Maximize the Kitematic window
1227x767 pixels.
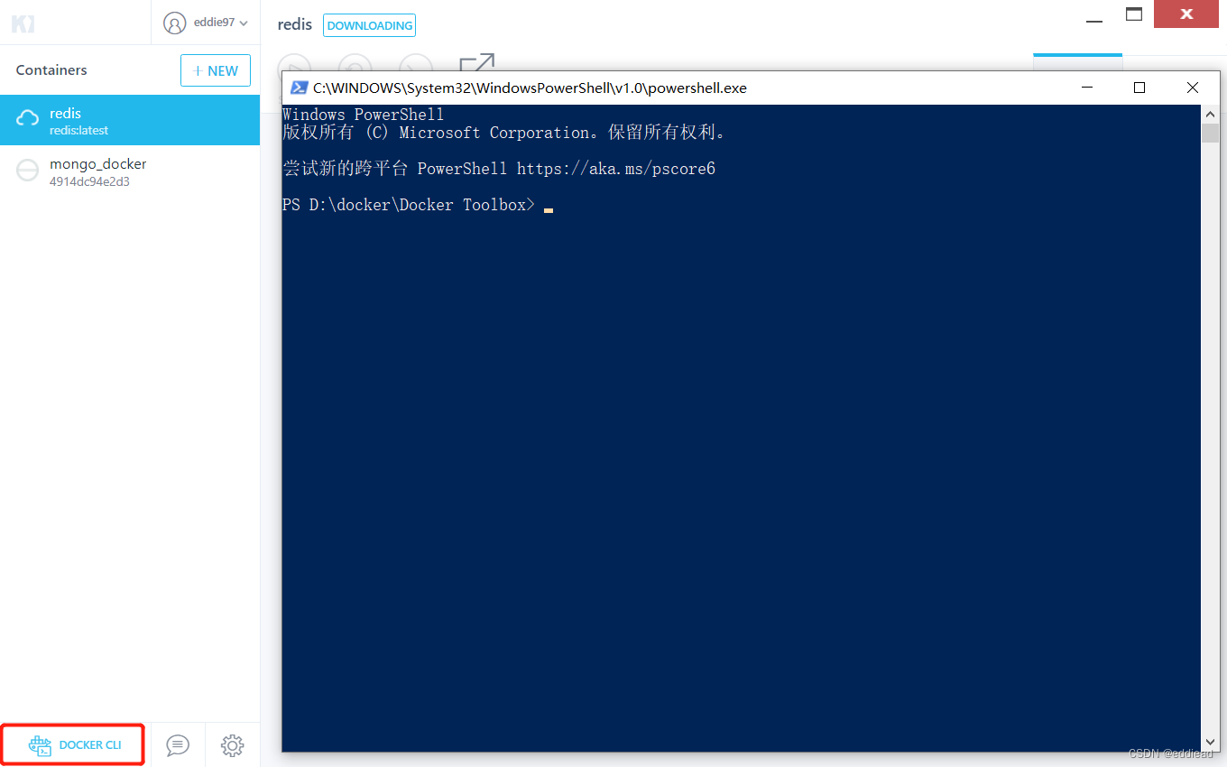[1134, 14]
